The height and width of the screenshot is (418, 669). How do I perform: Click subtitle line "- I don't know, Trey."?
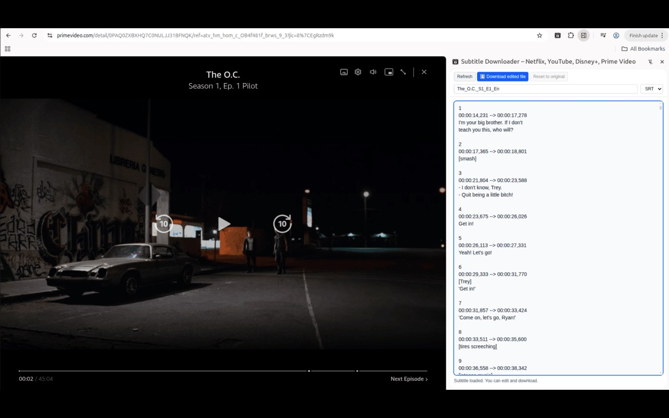tap(480, 188)
